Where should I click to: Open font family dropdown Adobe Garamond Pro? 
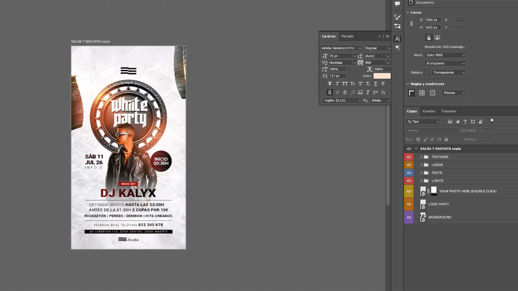pos(341,48)
